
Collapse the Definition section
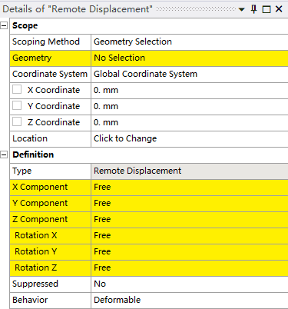coord(4,154)
